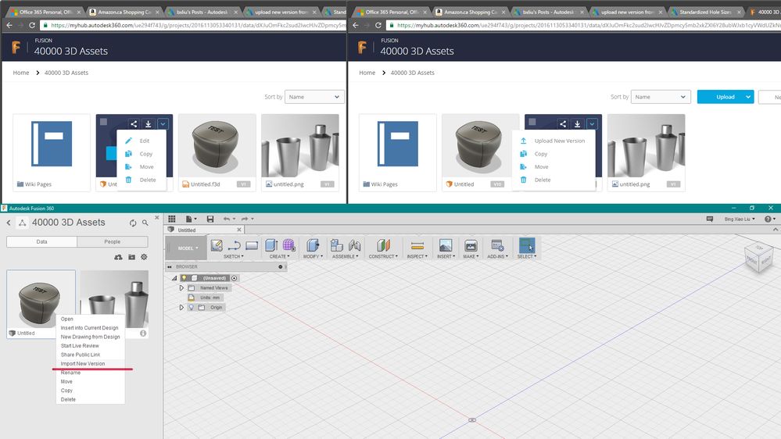The width and height of the screenshot is (781, 439).
Task: Choose Insert into Current Design
Action: (x=90, y=328)
